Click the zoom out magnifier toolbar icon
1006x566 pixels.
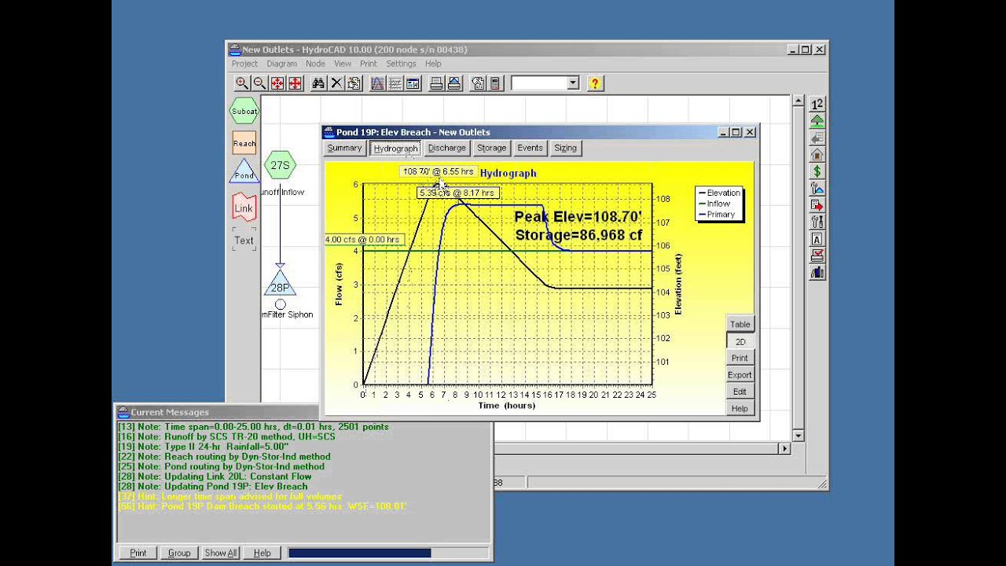tap(259, 83)
